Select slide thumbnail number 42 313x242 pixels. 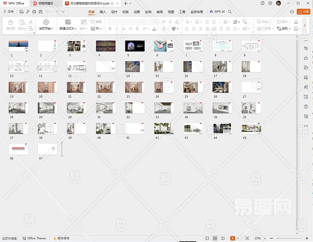pyautogui.click(x=164, y=128)
